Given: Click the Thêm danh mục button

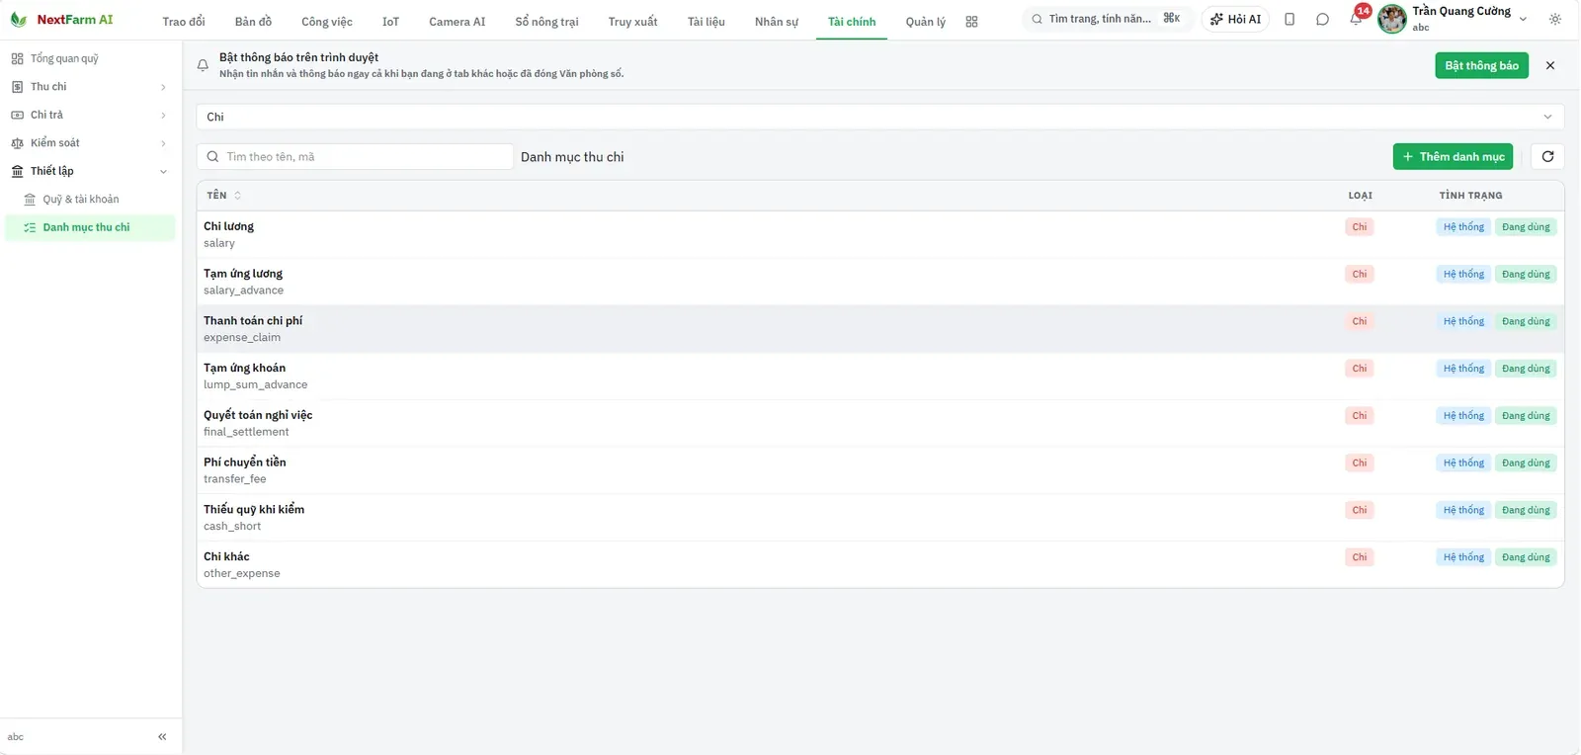Looking at the screenshot, I should (x=1453, y=156).
